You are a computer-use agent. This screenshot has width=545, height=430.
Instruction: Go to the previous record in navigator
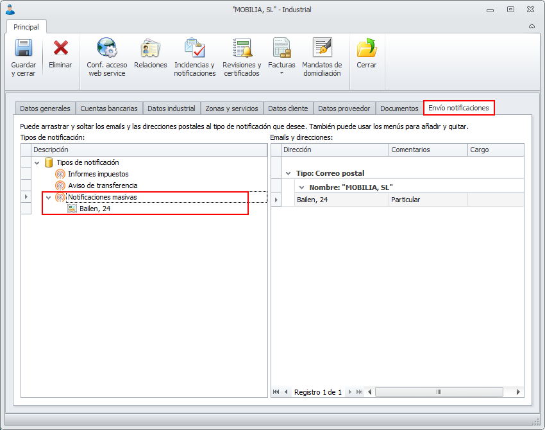286,391
